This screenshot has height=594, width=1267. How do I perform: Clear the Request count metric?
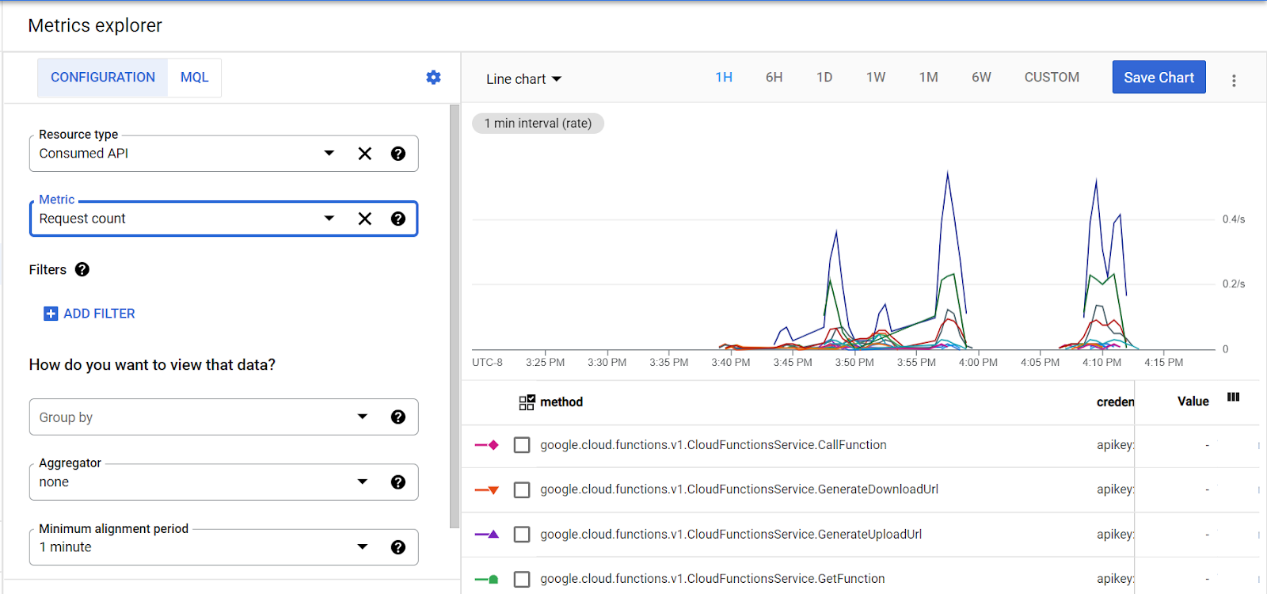tap(364, 219)
